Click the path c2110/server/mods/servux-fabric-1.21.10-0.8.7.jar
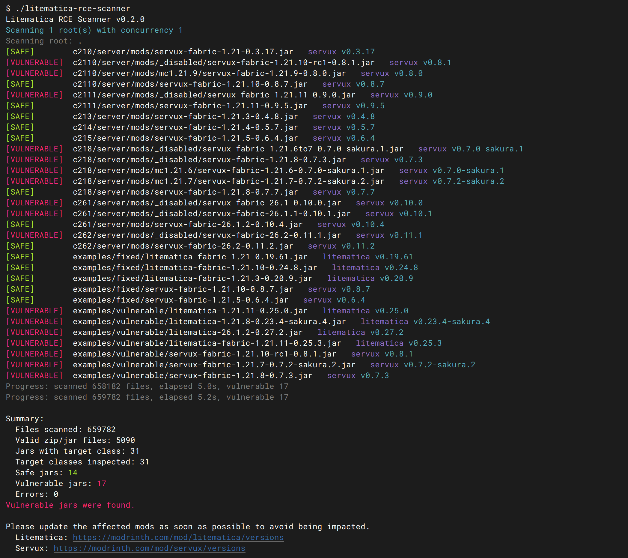 190,84
